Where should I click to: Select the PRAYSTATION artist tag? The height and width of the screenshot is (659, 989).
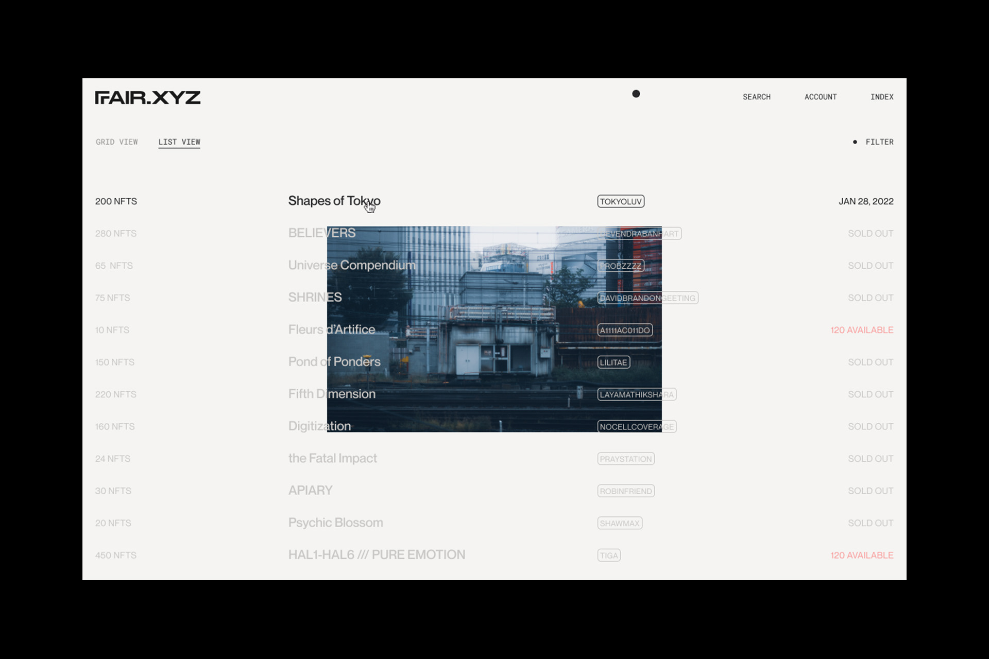(626, 459)
